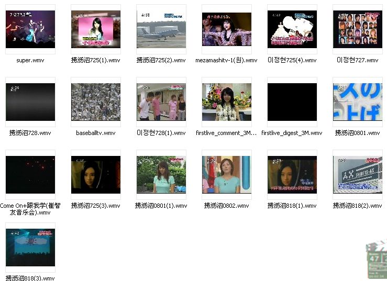Click the firstlive_comment_3M video thumbnail
Viewport: 387px width, 281px height.
click(227, 103)
